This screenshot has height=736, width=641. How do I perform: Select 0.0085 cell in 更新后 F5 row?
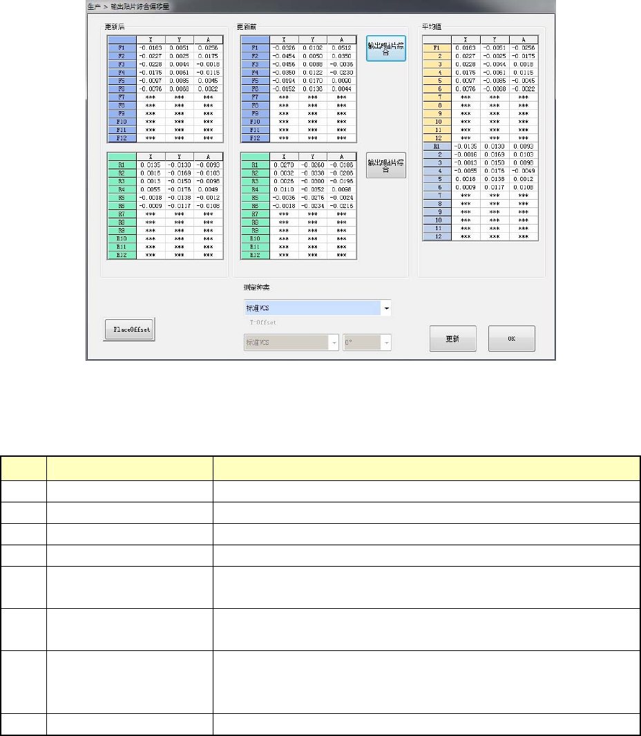click(x=180, y=81)
